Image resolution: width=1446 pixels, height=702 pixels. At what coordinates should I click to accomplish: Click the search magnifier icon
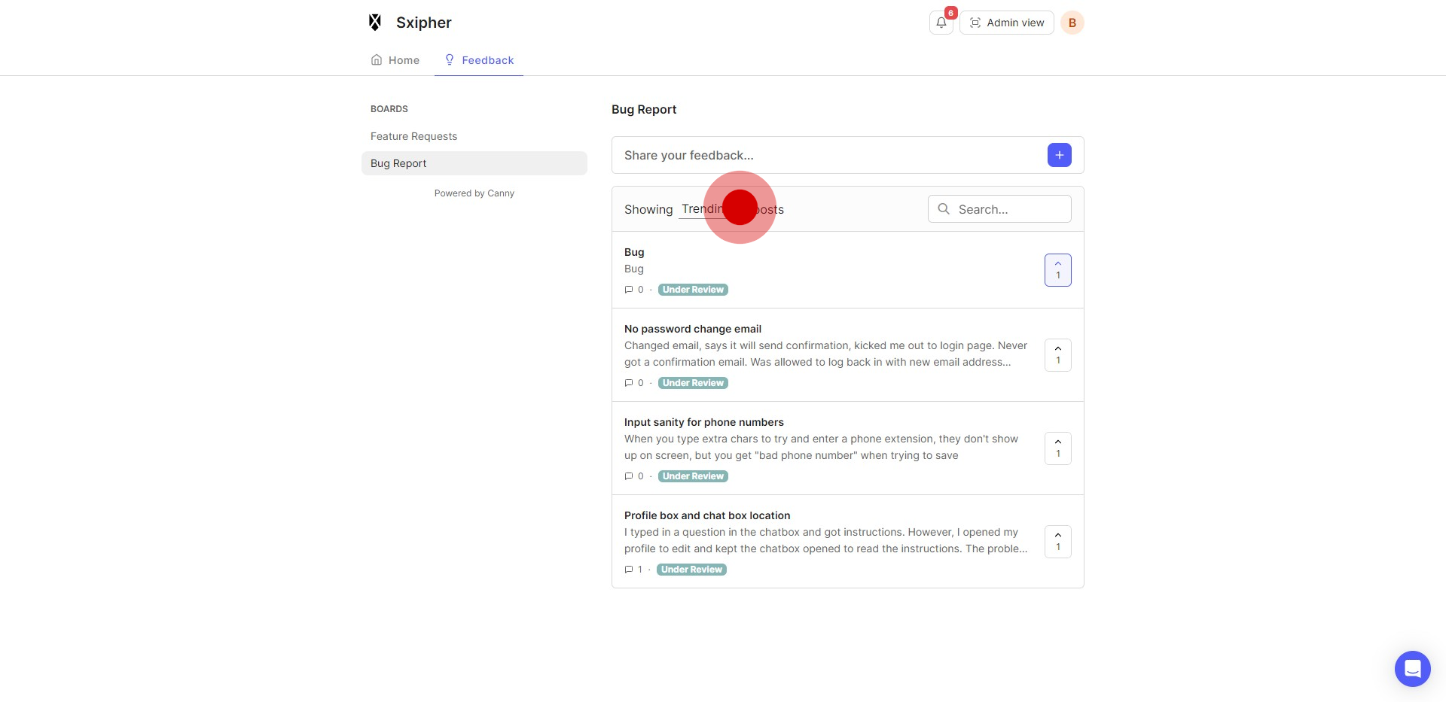click(x=944, y=209)
